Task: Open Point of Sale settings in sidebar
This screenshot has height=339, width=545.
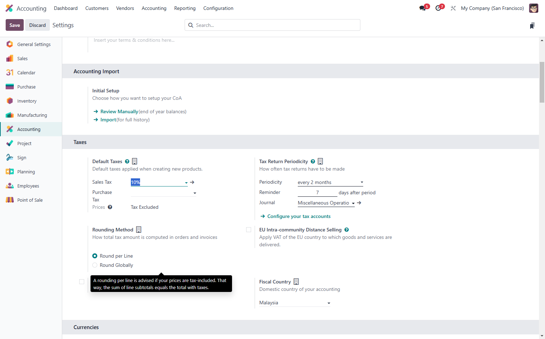Action: [x=31, y=200]
